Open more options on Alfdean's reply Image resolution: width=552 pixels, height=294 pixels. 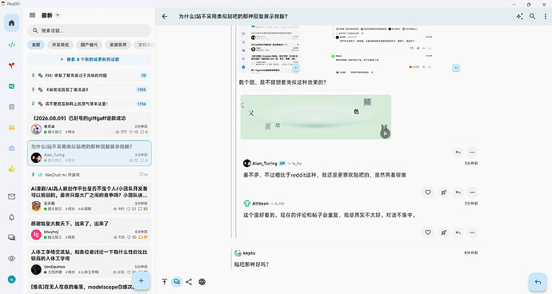472,232
